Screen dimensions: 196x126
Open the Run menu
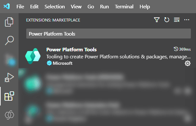tap(104, 7)
